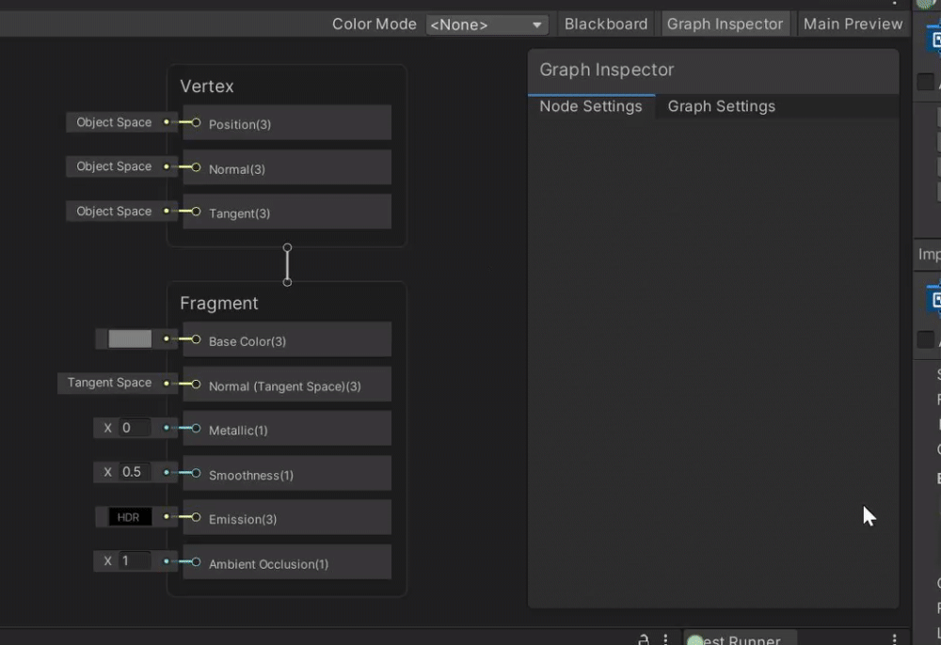The image size is (941, 645).
Task: Open Object Space dropdown for Position
Action: [114, 122]
